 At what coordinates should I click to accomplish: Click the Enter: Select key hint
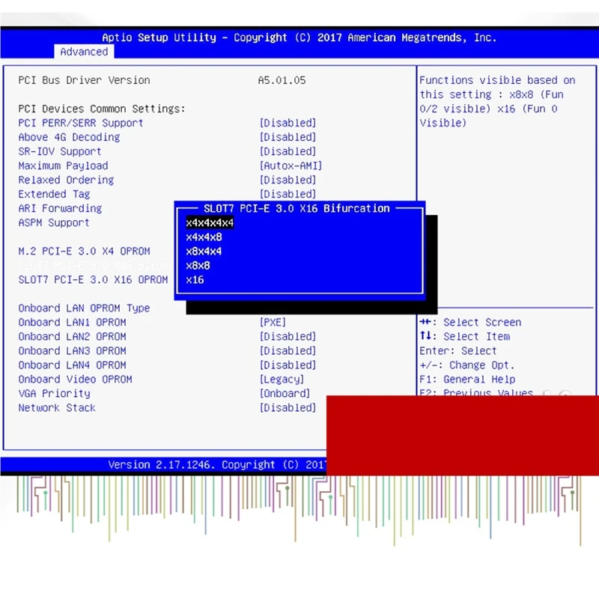pos(458,351)
